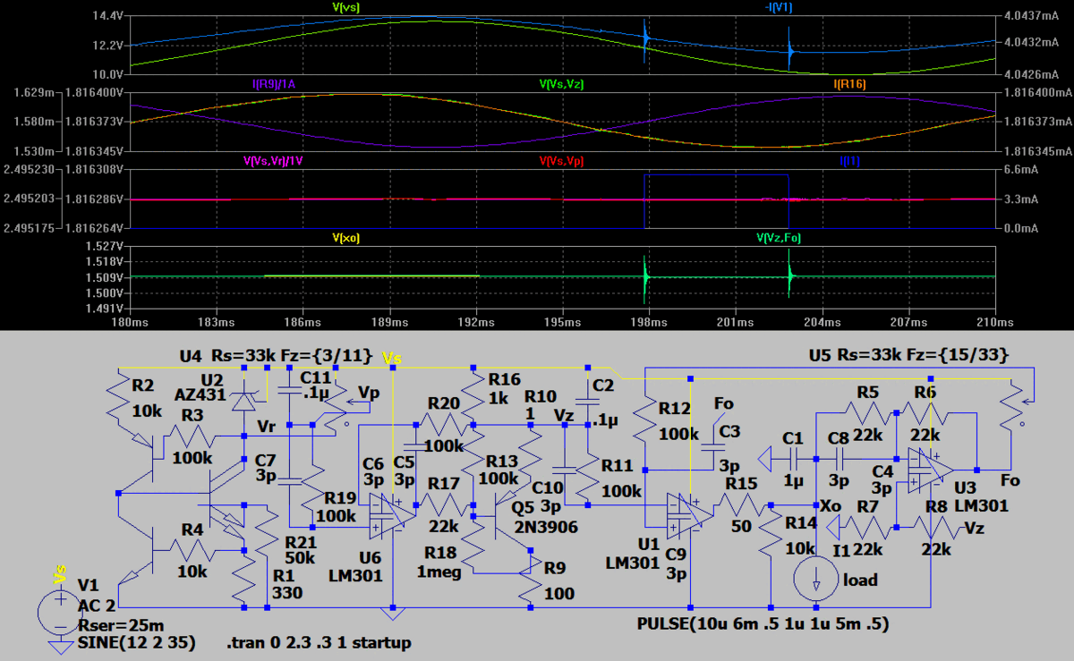Select the C1 1µ capacitor symbol
Image resolution: width=1074 pixels, height=661 pixels.
792,458
